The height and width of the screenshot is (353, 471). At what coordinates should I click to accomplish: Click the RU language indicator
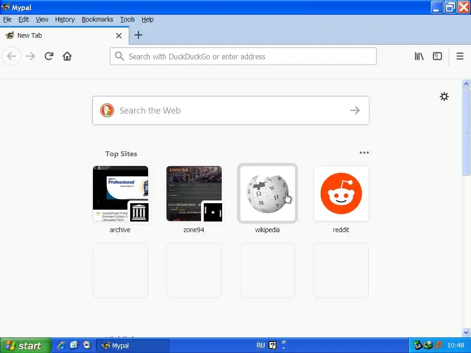click(x=261, y=345)
